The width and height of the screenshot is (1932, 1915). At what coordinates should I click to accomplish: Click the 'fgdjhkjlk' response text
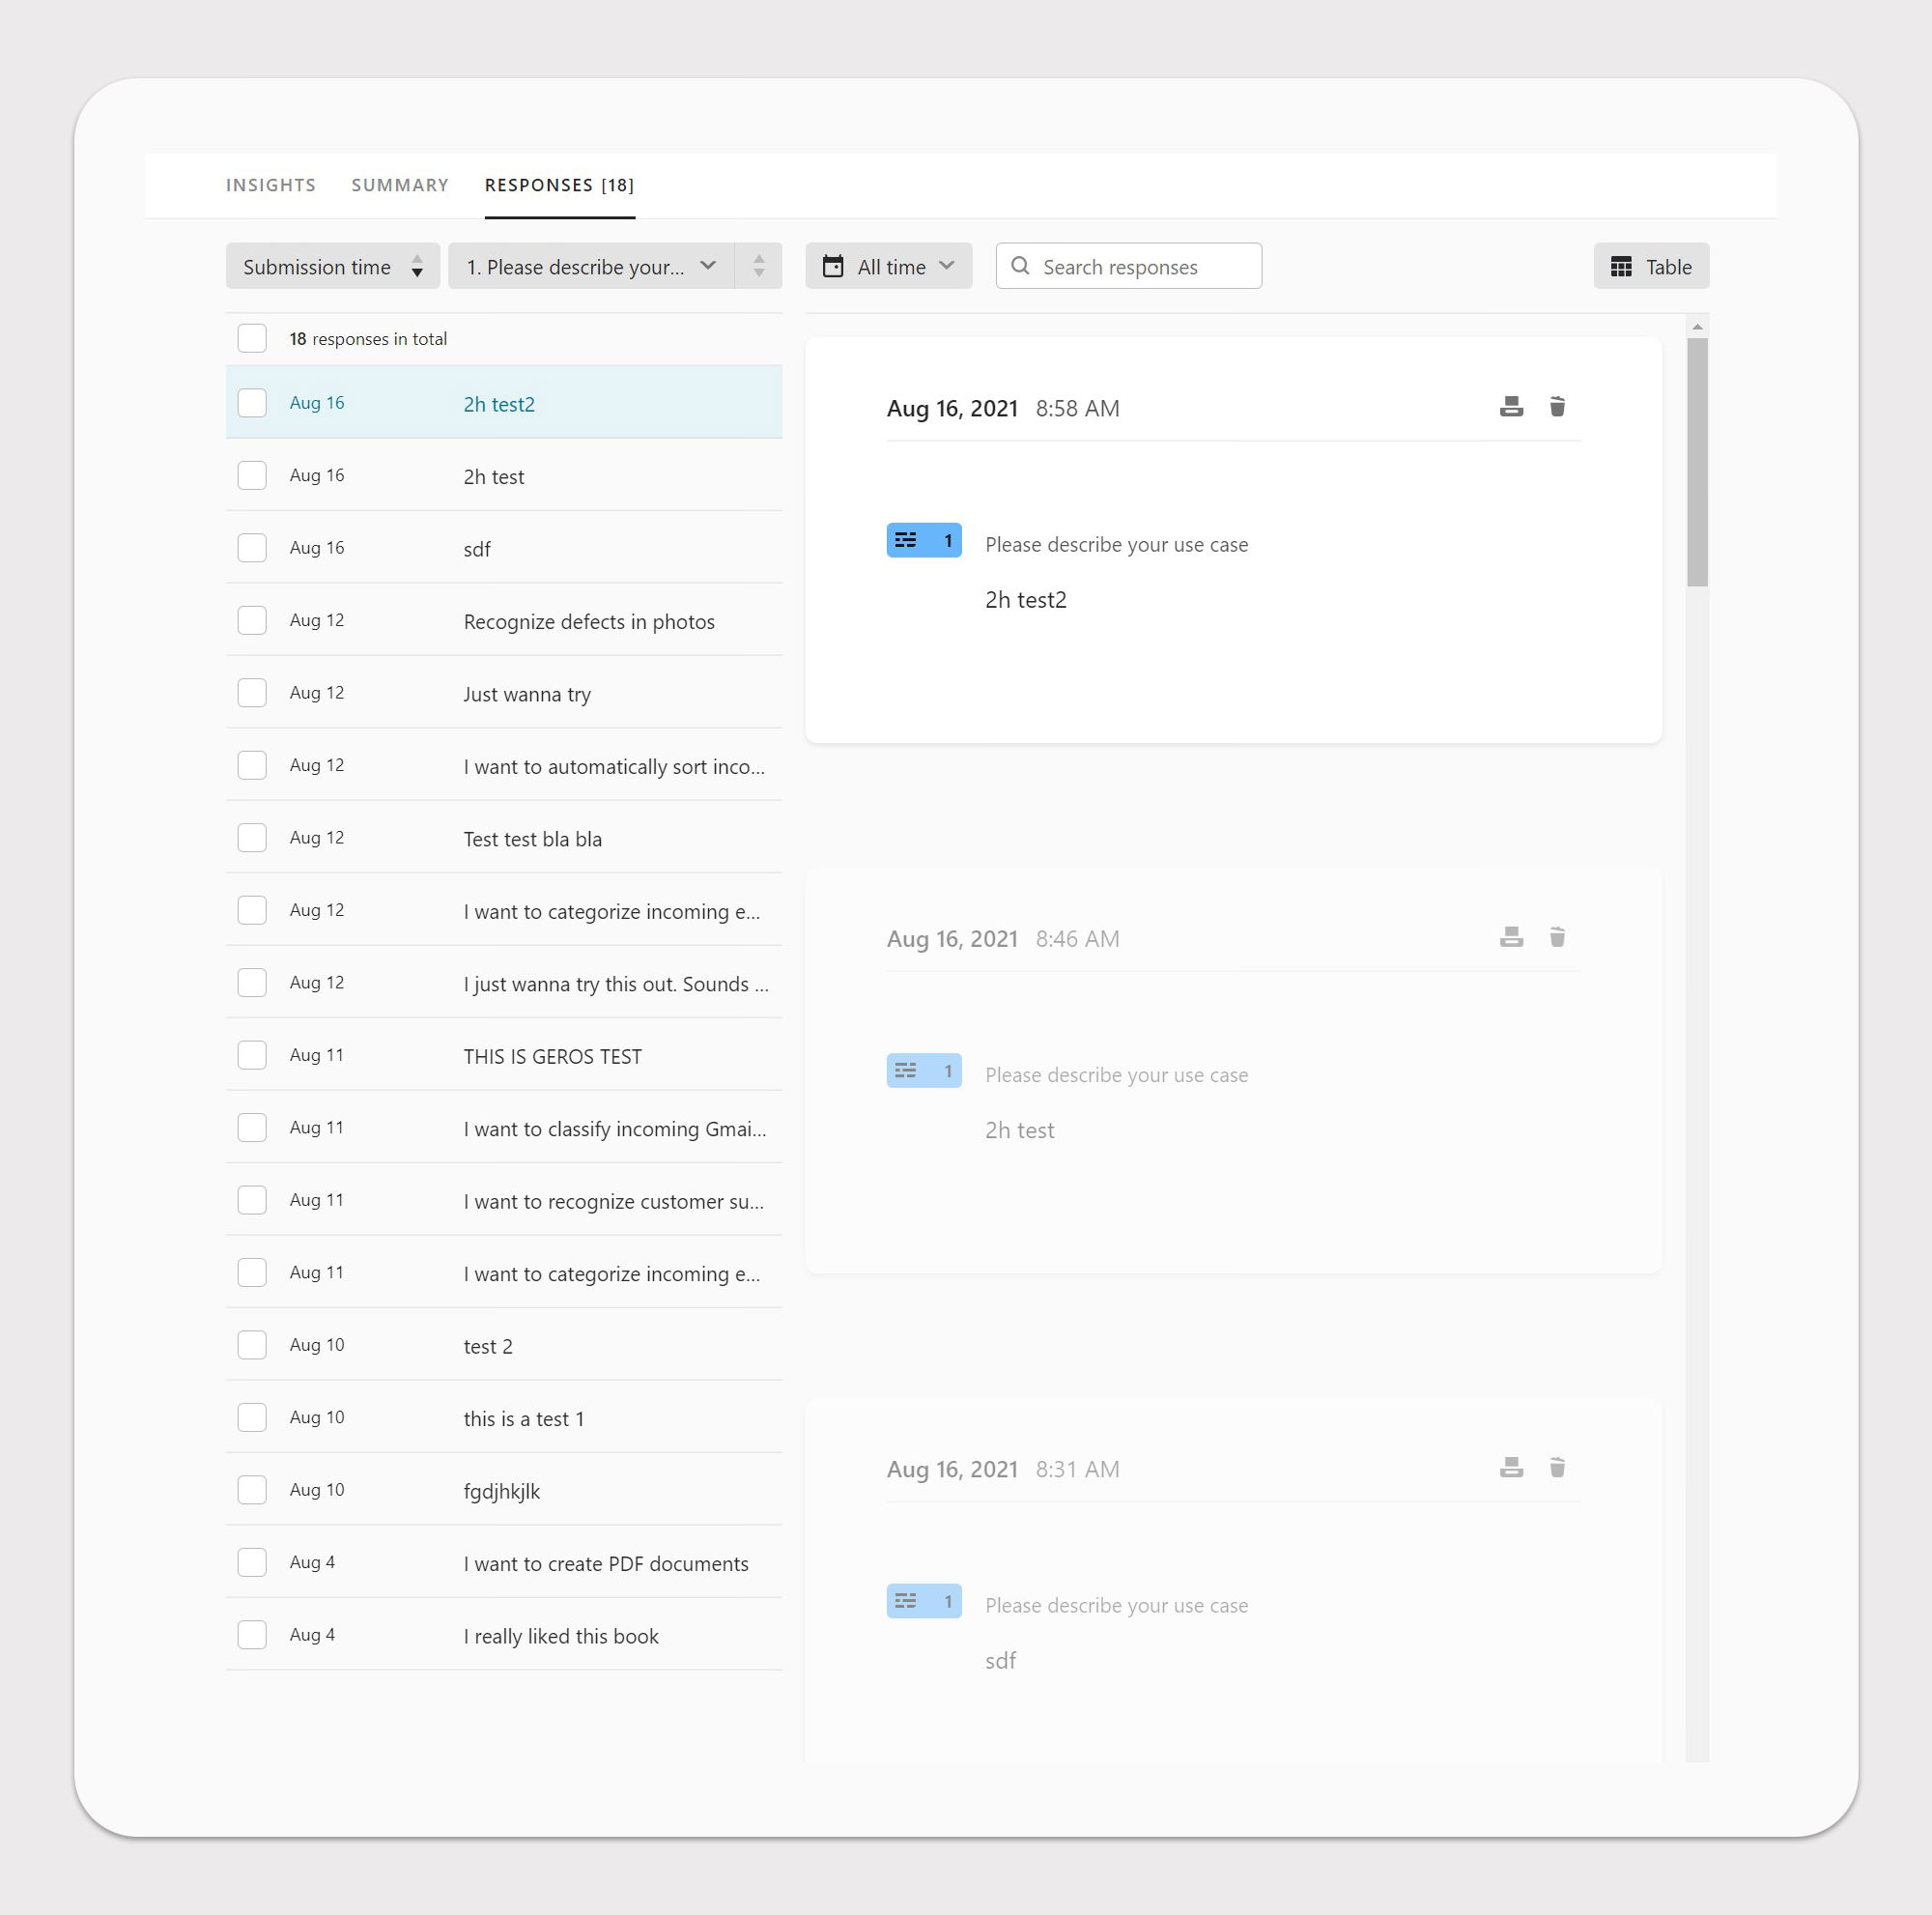pos(502,1491)
